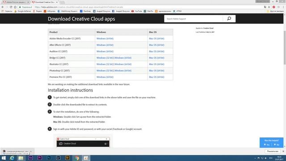Close the downloads bar
Image resolution: width=286 pixels, height=161 pixels.
point(283,151)
